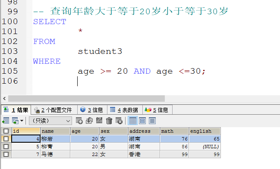Select the (NULL) english cell
Viewport: 280px width, 169px height.
click(204, 147)
